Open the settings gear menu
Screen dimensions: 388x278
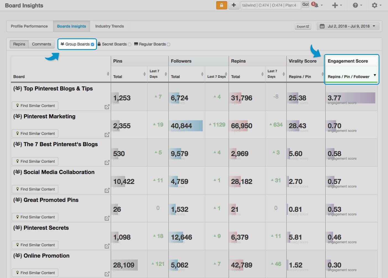tap(376, 5)
